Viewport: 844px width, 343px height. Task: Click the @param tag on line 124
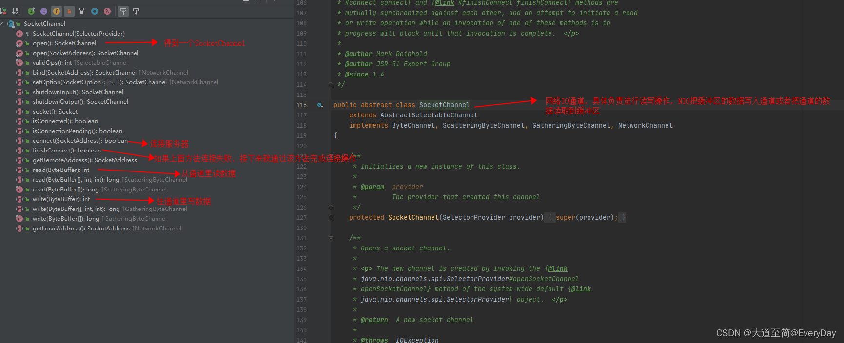point(372,187)
